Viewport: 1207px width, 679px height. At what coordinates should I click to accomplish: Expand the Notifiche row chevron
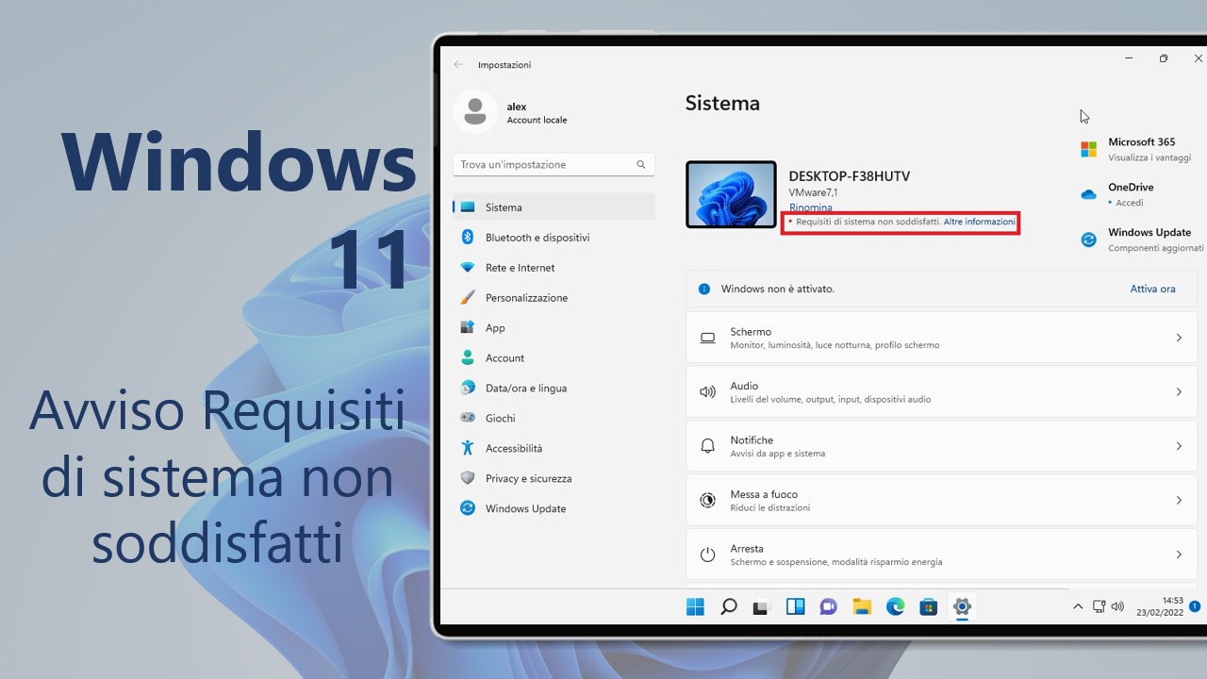tap(1179, 446)
